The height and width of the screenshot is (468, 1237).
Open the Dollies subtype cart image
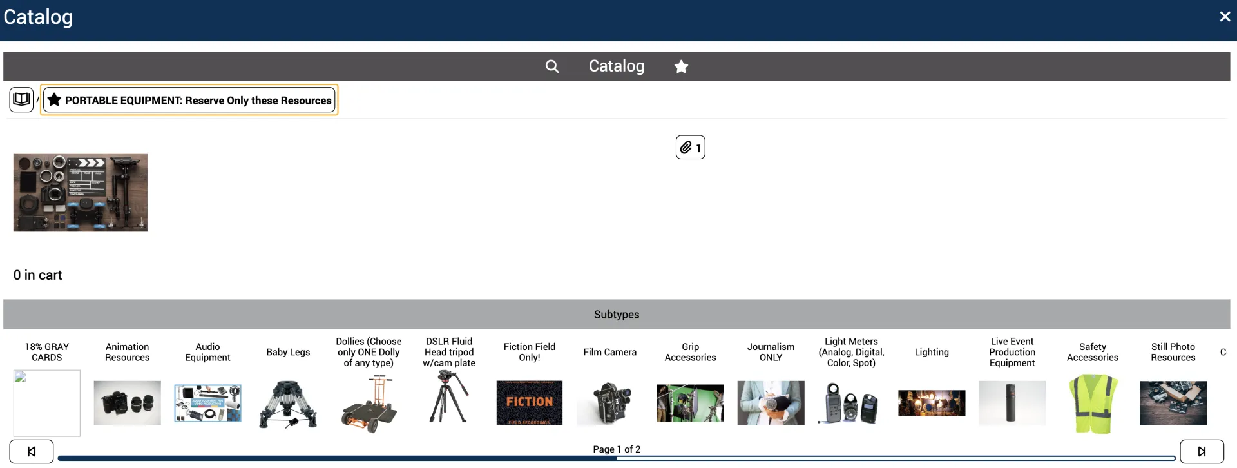point(369,404)
